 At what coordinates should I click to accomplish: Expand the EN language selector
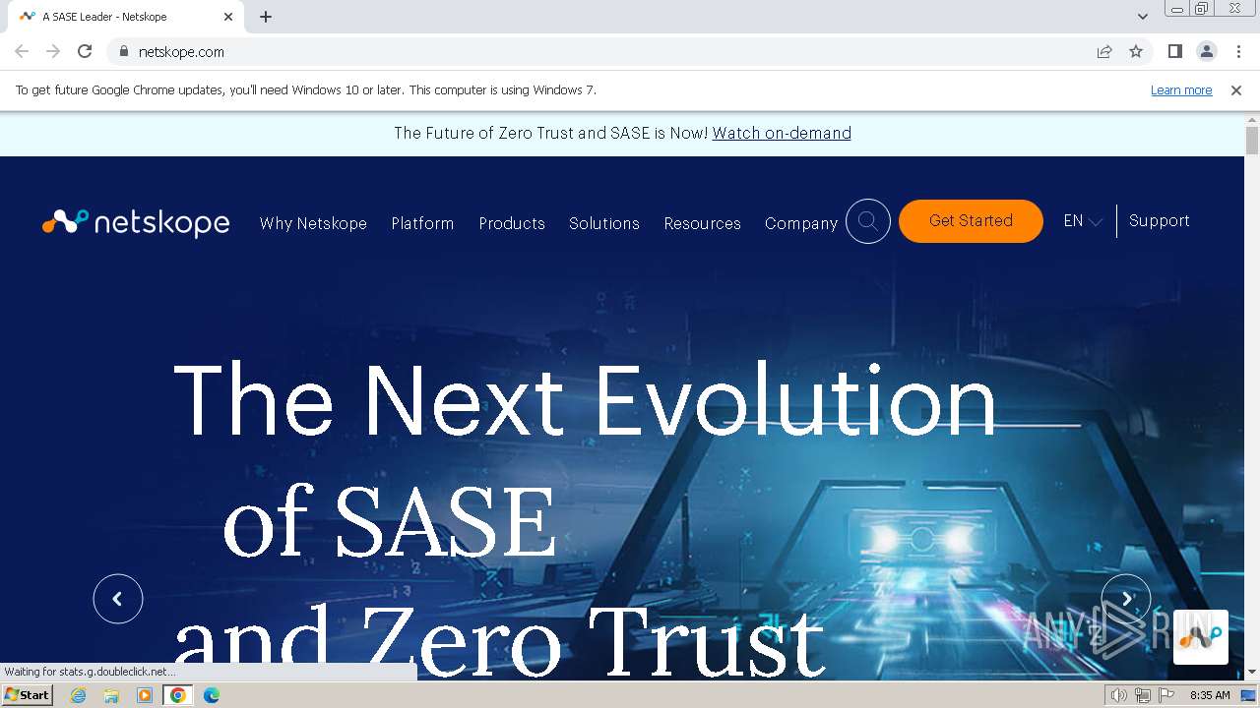click(1083, 221)
